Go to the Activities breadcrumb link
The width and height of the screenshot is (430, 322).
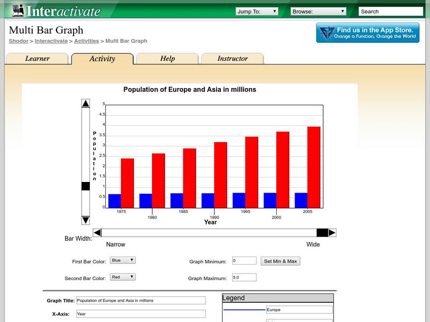point(86,41)
